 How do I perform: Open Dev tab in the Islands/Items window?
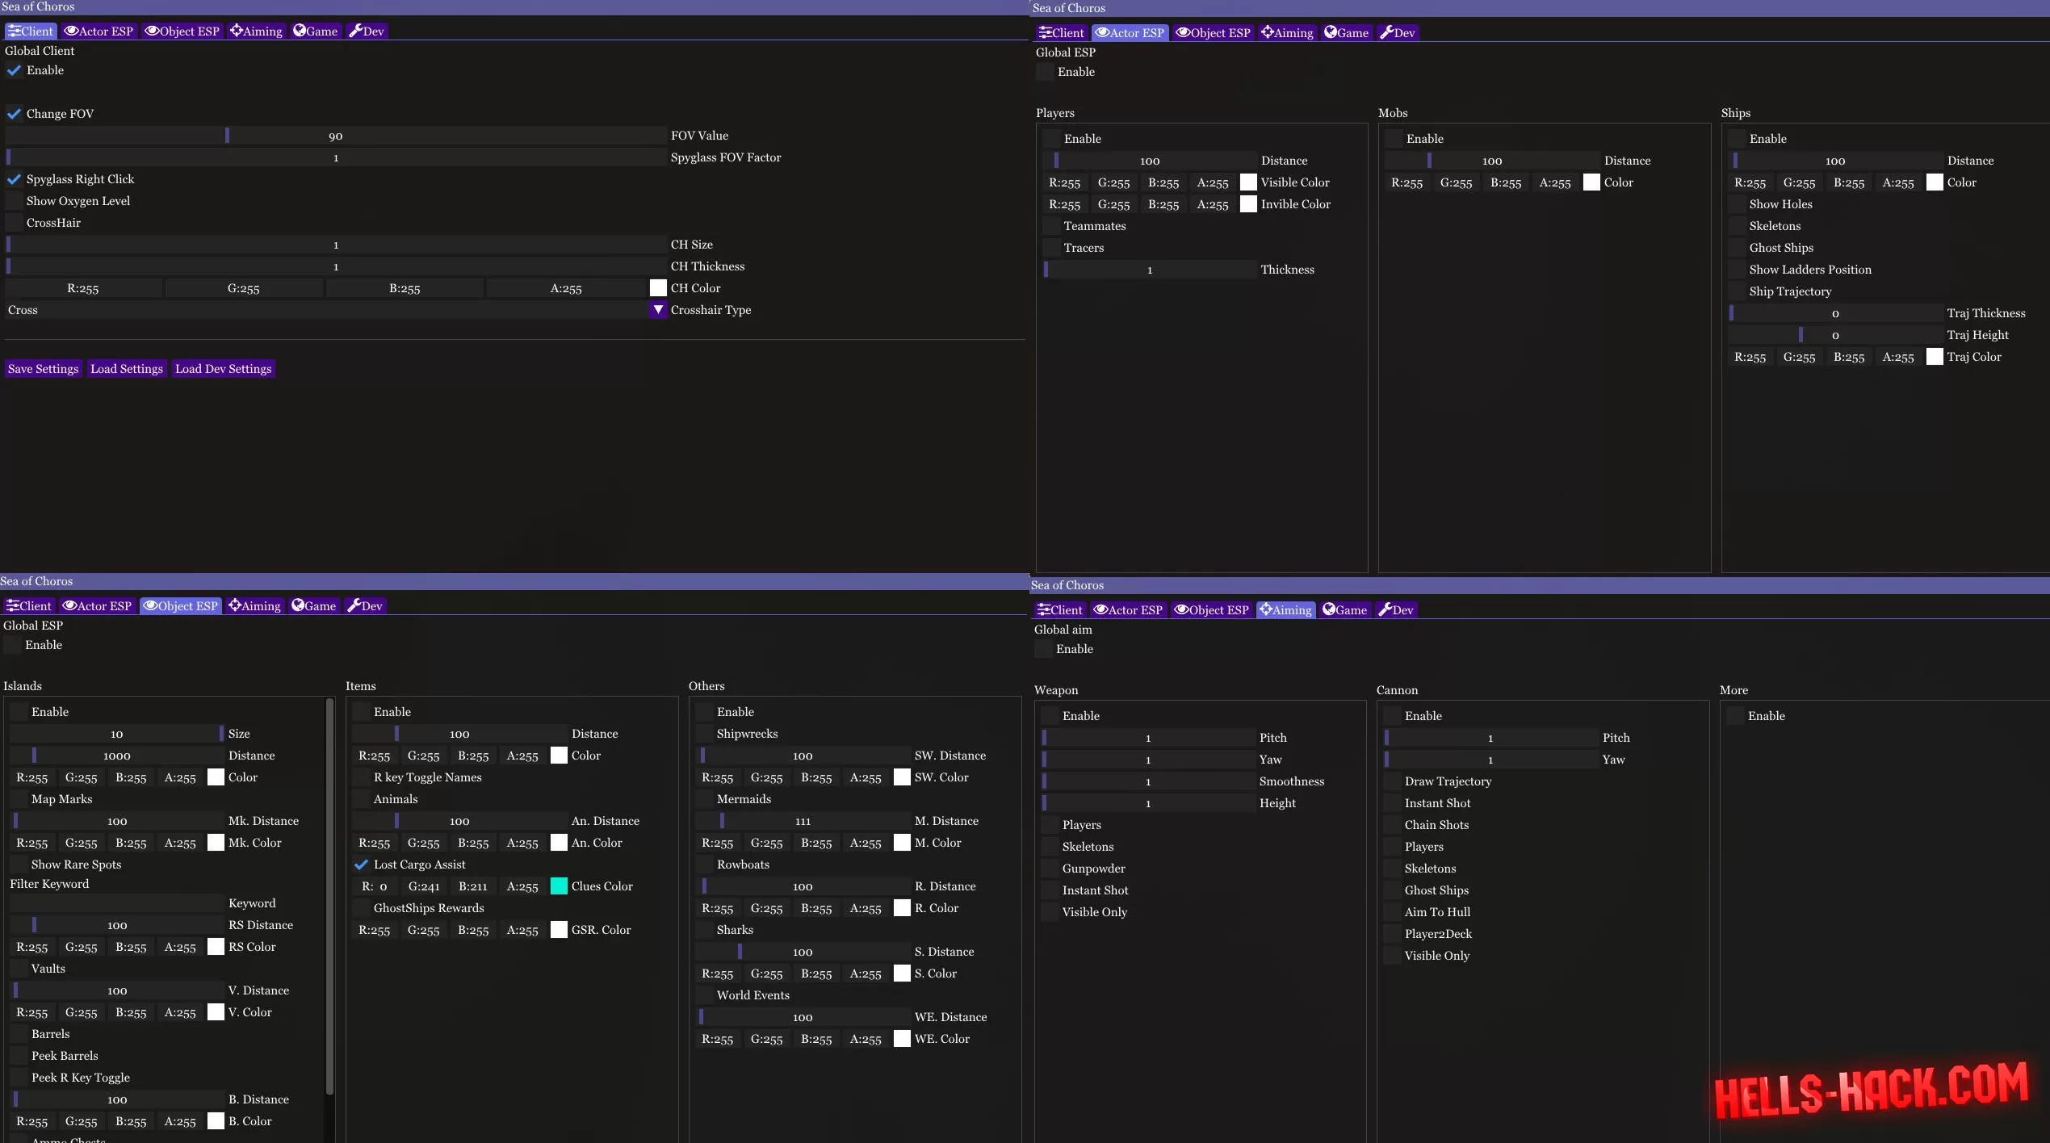[364, 605]
